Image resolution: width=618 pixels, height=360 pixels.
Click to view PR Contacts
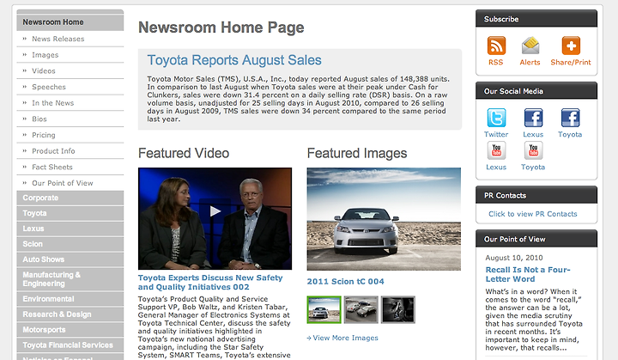tap(533, 214)
